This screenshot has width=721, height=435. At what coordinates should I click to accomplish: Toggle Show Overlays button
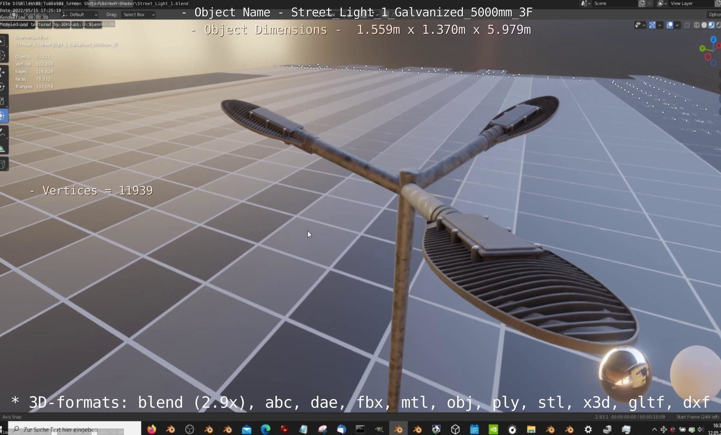669,25
